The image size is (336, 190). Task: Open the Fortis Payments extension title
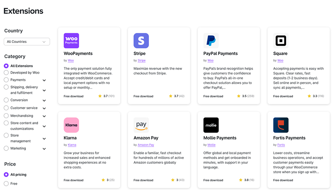289,138
